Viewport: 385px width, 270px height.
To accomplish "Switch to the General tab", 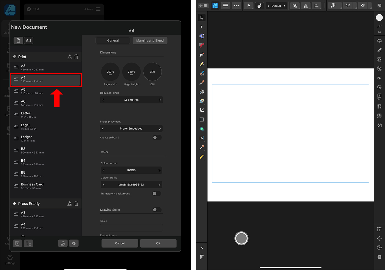I will 113,40.
